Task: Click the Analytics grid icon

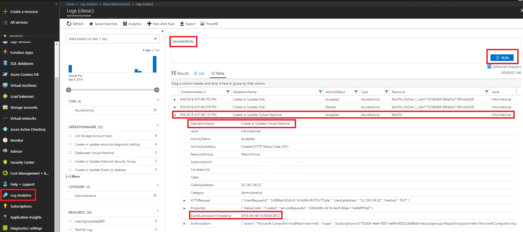Action: click(125, 24)
